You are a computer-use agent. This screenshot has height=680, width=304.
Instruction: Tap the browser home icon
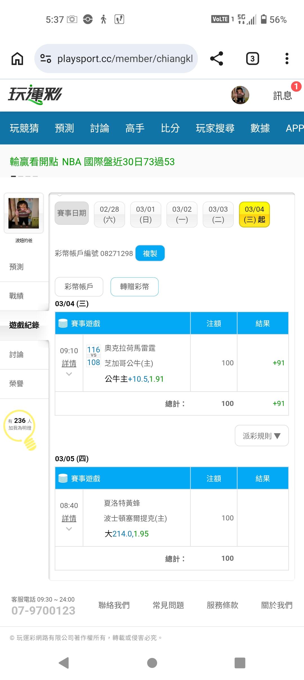(x=17, y=59)
